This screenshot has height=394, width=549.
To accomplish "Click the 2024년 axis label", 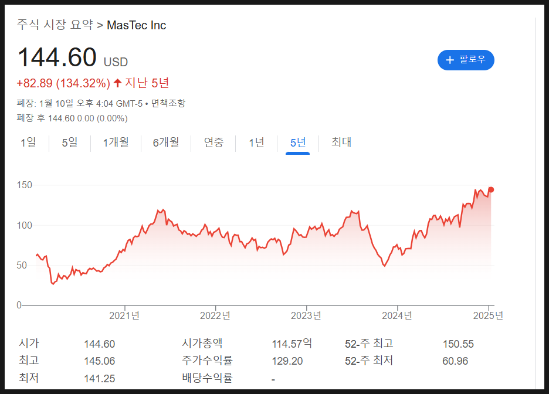I will [396, 315].
